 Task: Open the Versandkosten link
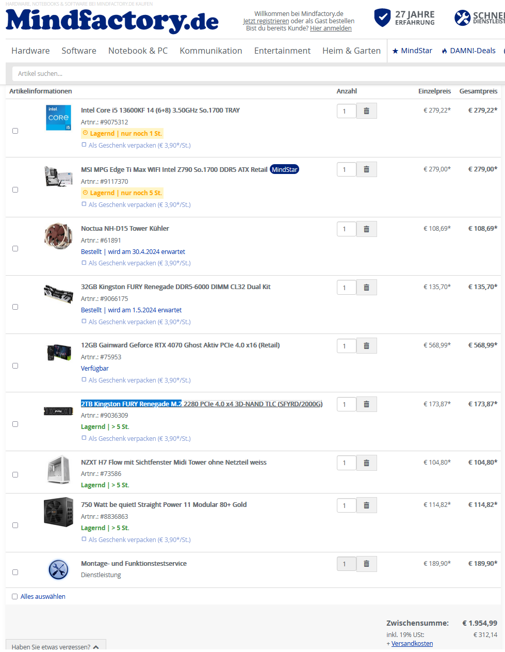point(412,644)
